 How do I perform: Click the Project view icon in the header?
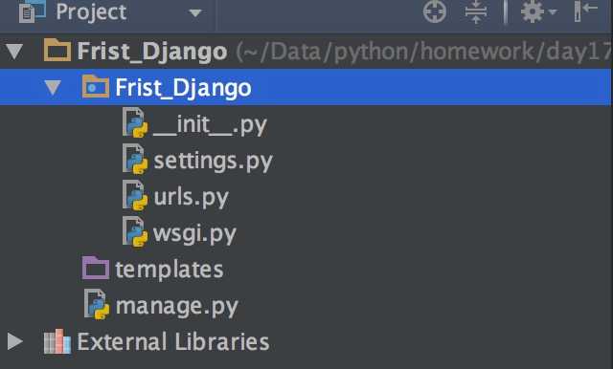tap(33, 11)
